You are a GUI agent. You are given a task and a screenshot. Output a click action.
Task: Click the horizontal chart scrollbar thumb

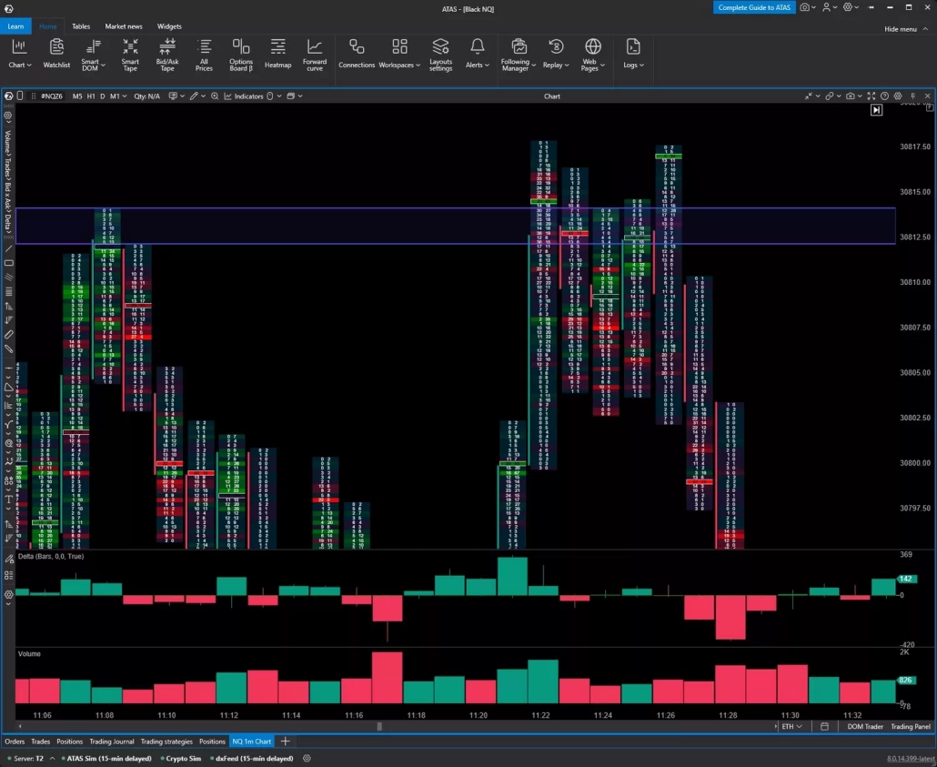click(378, 726)
